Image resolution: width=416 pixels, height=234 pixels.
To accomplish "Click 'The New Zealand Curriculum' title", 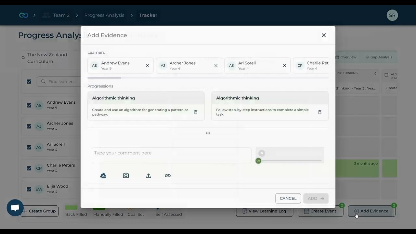I will 47,58.
